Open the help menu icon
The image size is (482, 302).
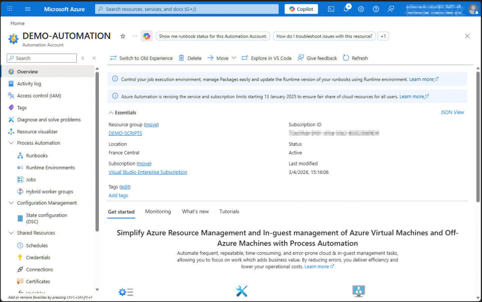click(375, 8)
